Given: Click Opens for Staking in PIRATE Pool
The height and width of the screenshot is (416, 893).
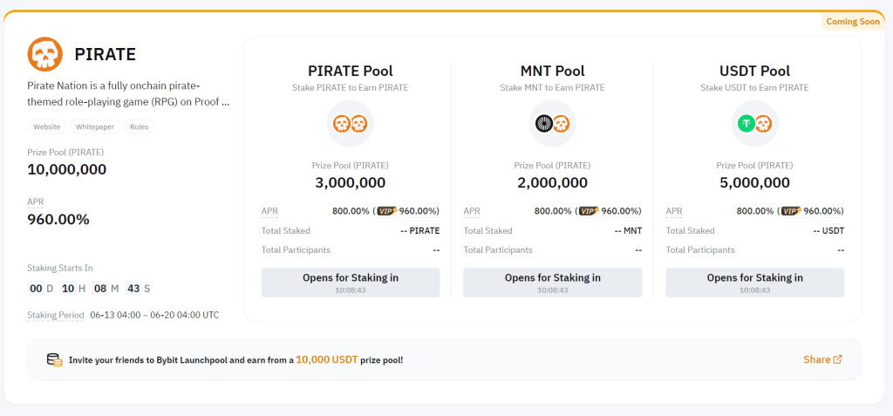Looking at the screenshot, I should click(351, 283).
